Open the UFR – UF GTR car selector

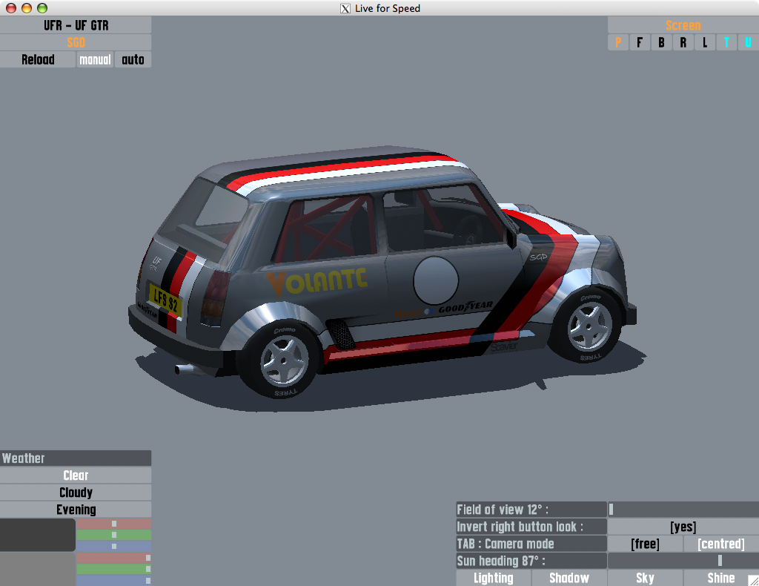76,25
